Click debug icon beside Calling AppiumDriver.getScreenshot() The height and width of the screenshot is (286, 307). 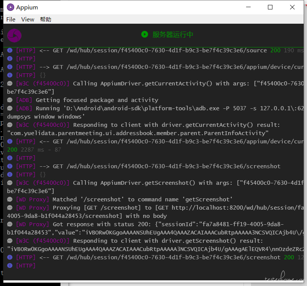point(10,183)
